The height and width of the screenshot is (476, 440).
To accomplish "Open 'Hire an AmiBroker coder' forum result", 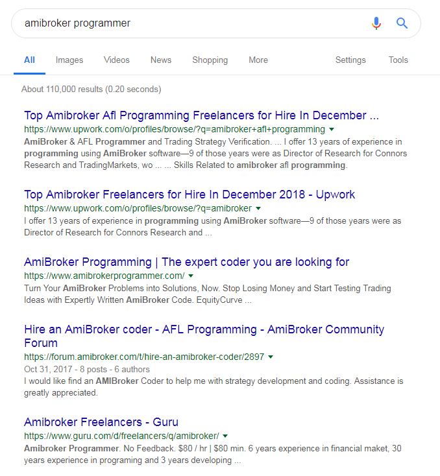I will pyautogui.click(x=204, y=336).
